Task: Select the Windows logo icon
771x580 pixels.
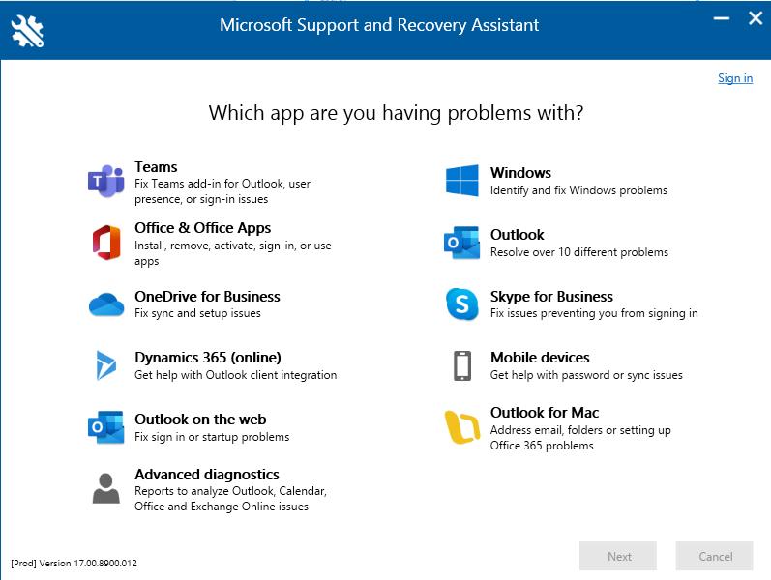Action: (x=461, y=181)
